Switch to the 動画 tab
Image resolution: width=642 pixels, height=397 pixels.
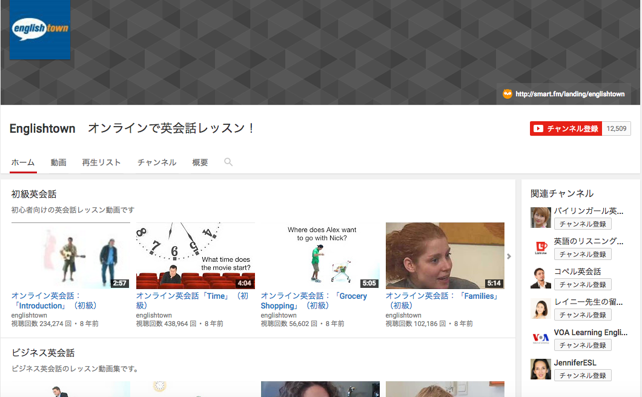(x=59, y=162)
